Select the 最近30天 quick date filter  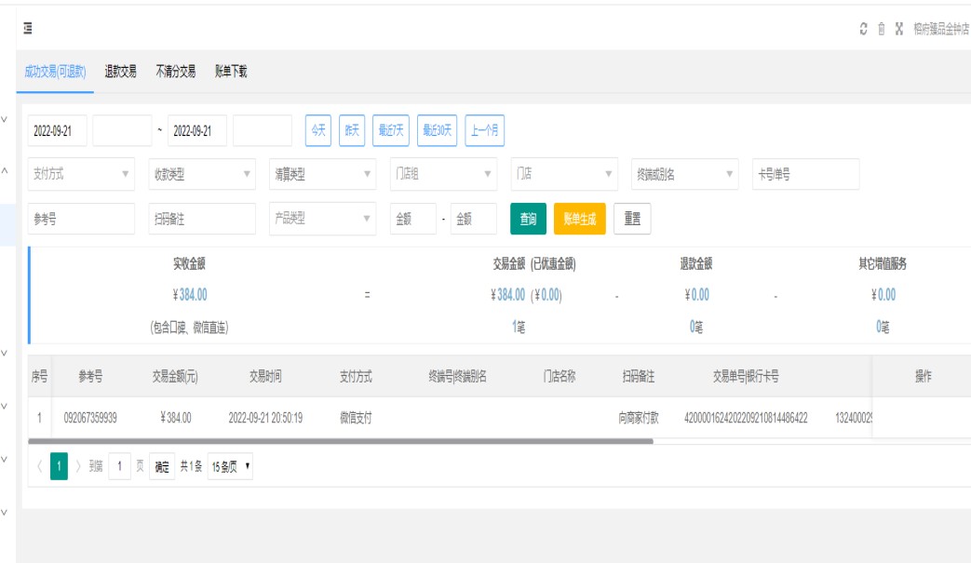437,131
